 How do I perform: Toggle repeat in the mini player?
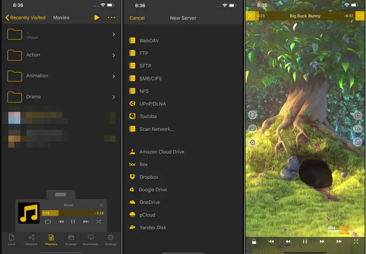click(x=48, y=222)
